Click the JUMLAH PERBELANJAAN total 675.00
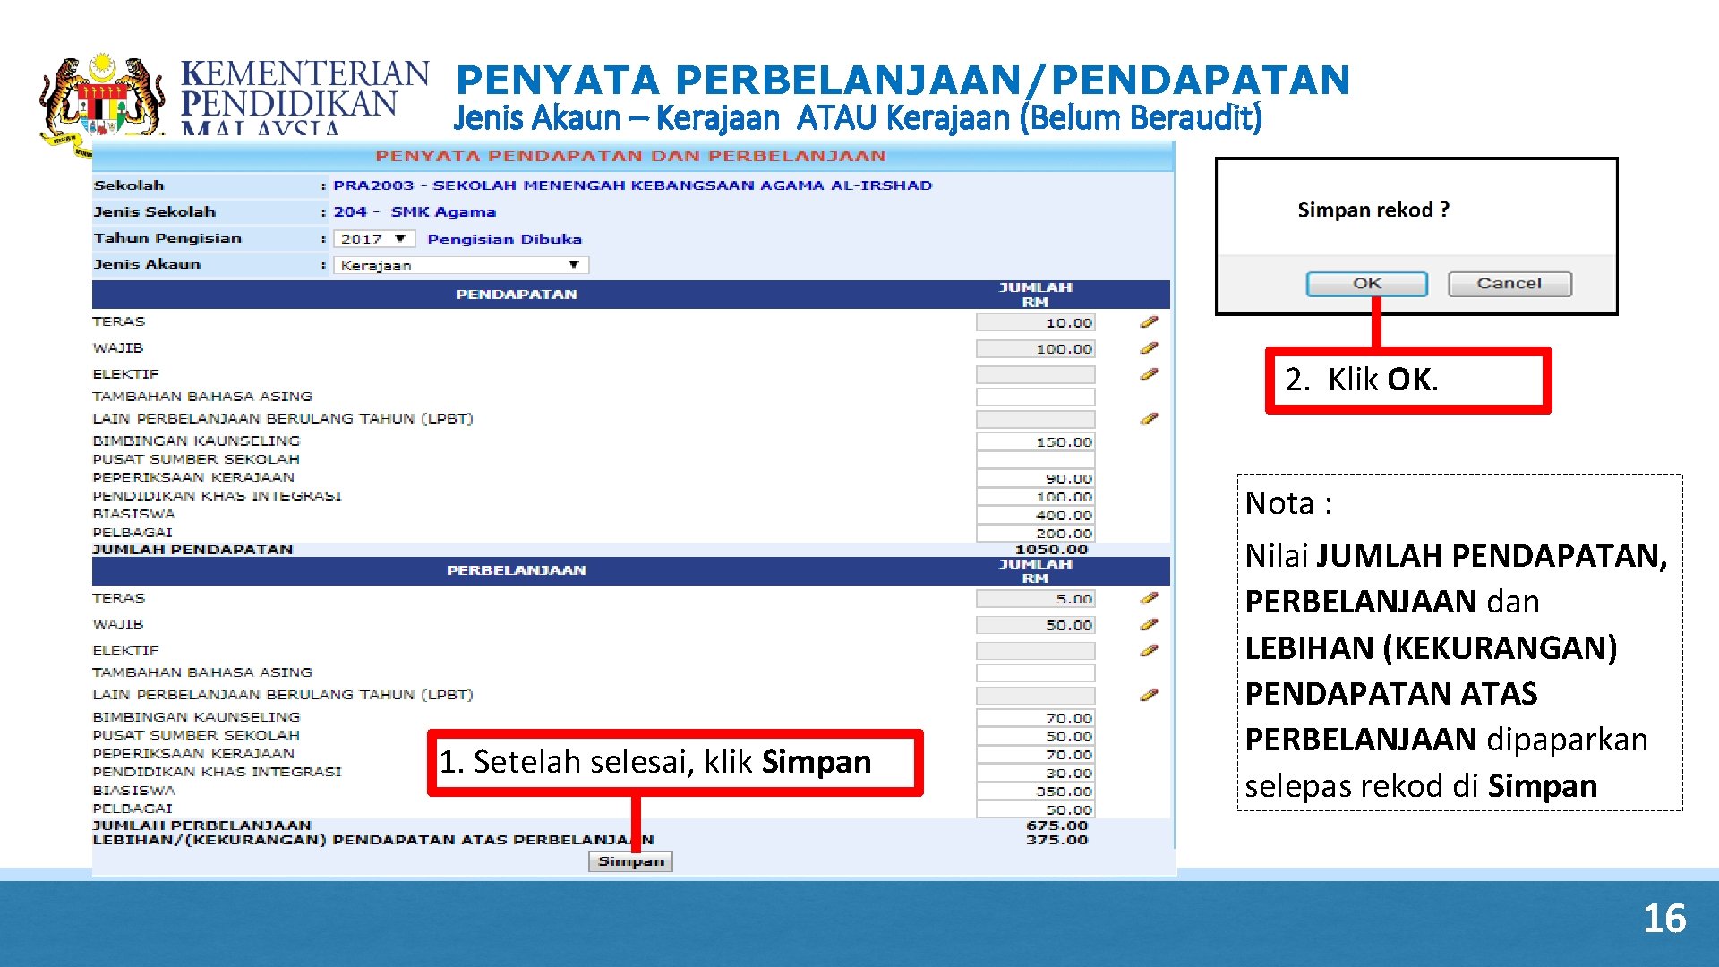The width and height of the screenshot is (1719, 967). [x=1056, y=825]
